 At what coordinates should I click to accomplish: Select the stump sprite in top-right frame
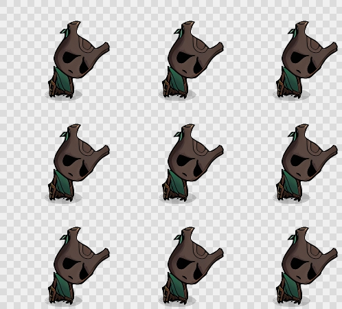pos(306,60)
